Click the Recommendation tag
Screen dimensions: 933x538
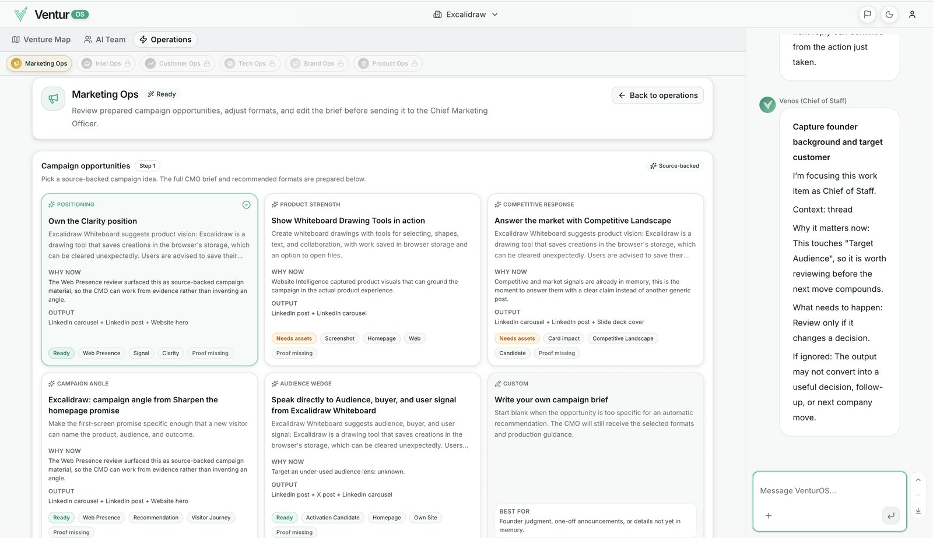(156, 518)
